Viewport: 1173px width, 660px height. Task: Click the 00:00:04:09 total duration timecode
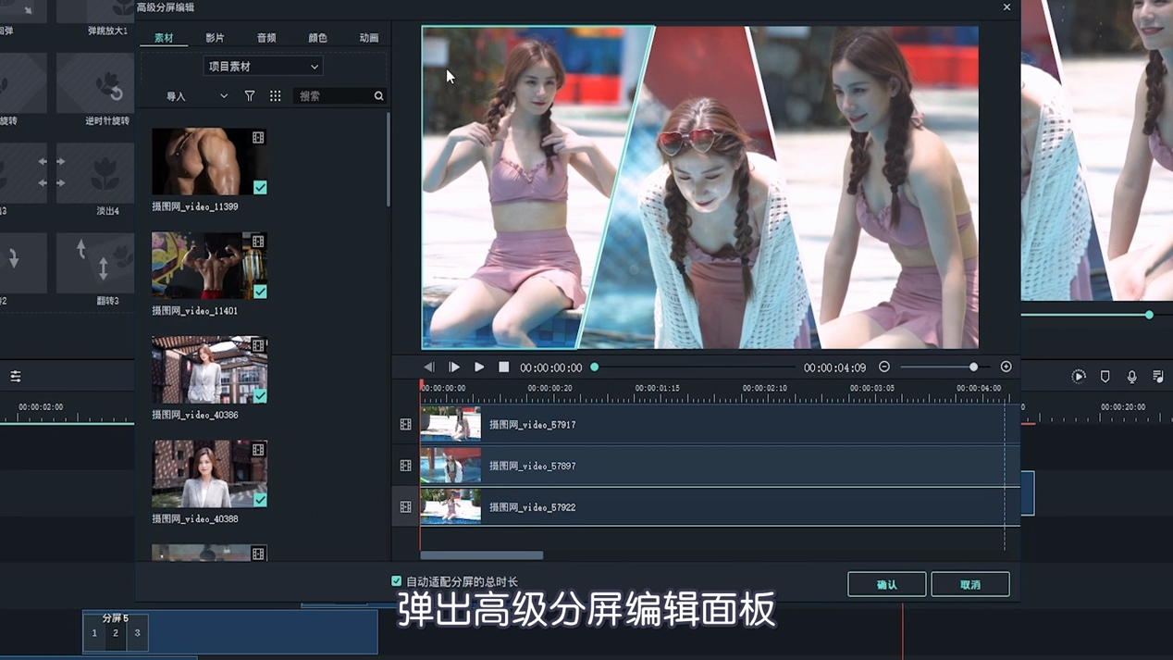(x=834, y=368)
